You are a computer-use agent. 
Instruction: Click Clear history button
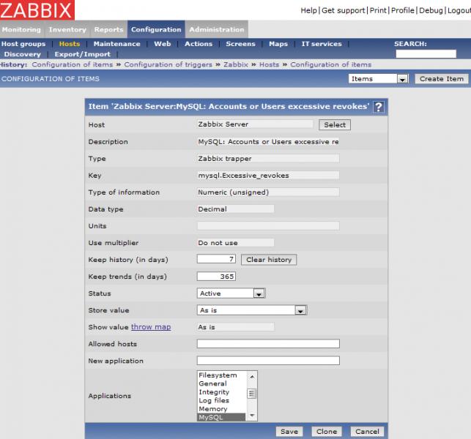pos(269,260)
